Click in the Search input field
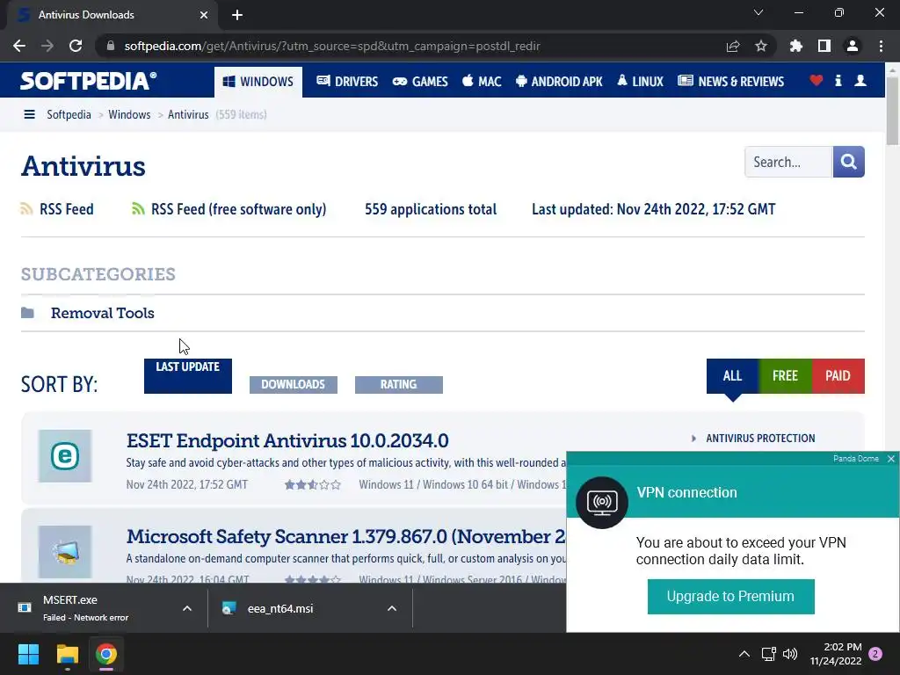The width and height of the screenshot is (900, 675). point(788,162)
